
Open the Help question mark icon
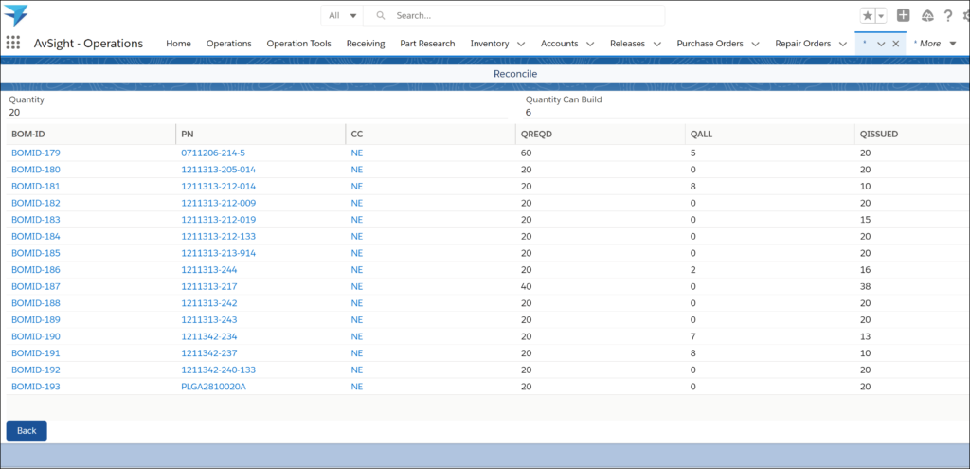[947, 16]
